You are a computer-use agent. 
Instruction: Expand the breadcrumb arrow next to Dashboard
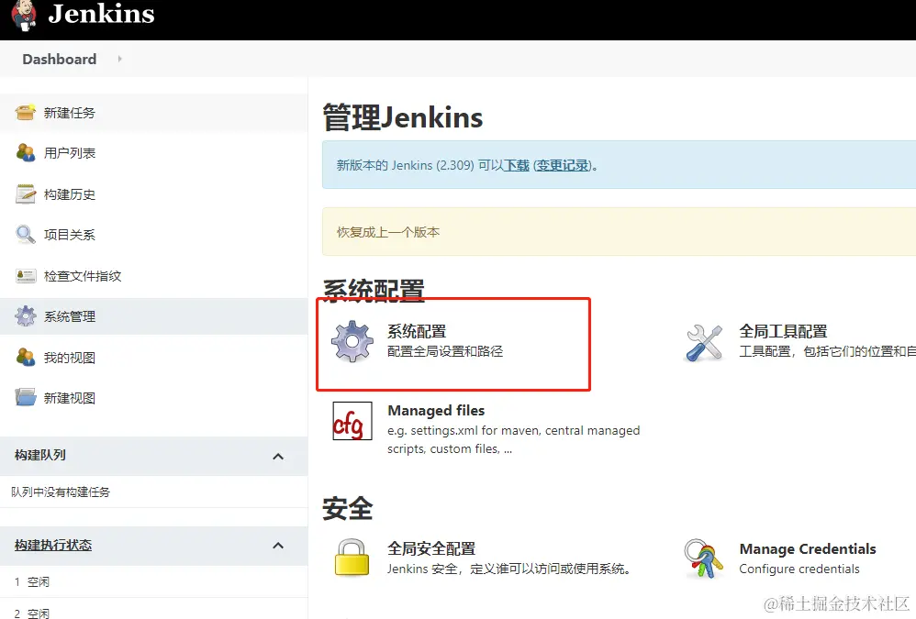pos(119,59)
